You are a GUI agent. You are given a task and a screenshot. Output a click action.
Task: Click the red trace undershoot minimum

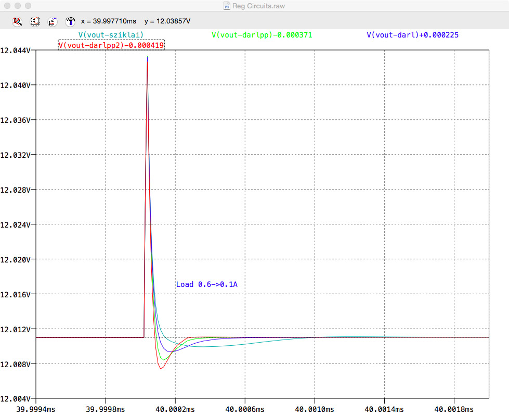point(160,369)
